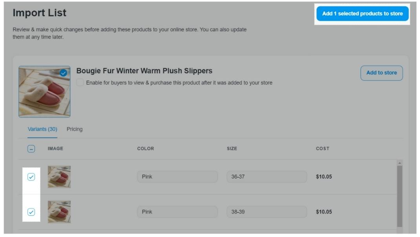The width and height of the screenshot is (420, 237).
Task: Open the slipper product main thumbnail
Action: (44, 92)
